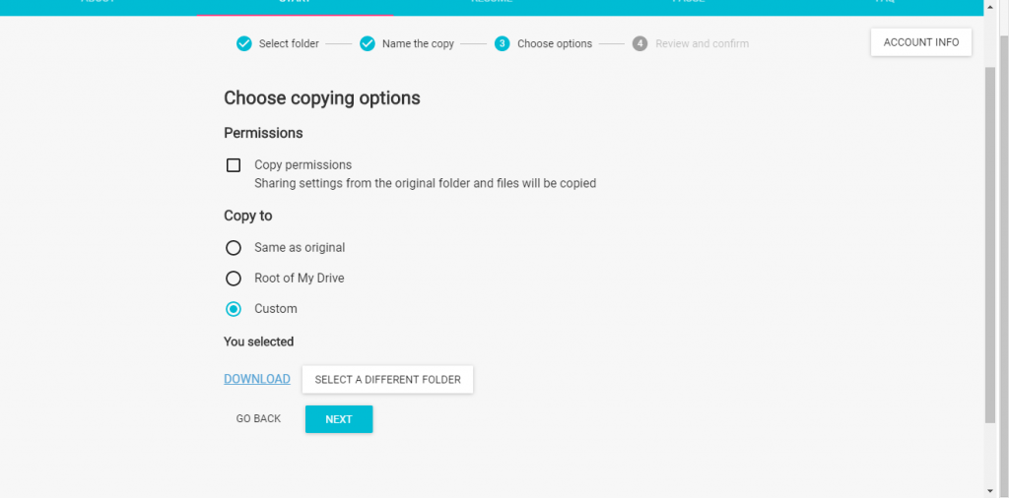This screenshot has height=498, width=1009.
Task: Open the DOWNLOAD folder link
Action: point(257,379)
